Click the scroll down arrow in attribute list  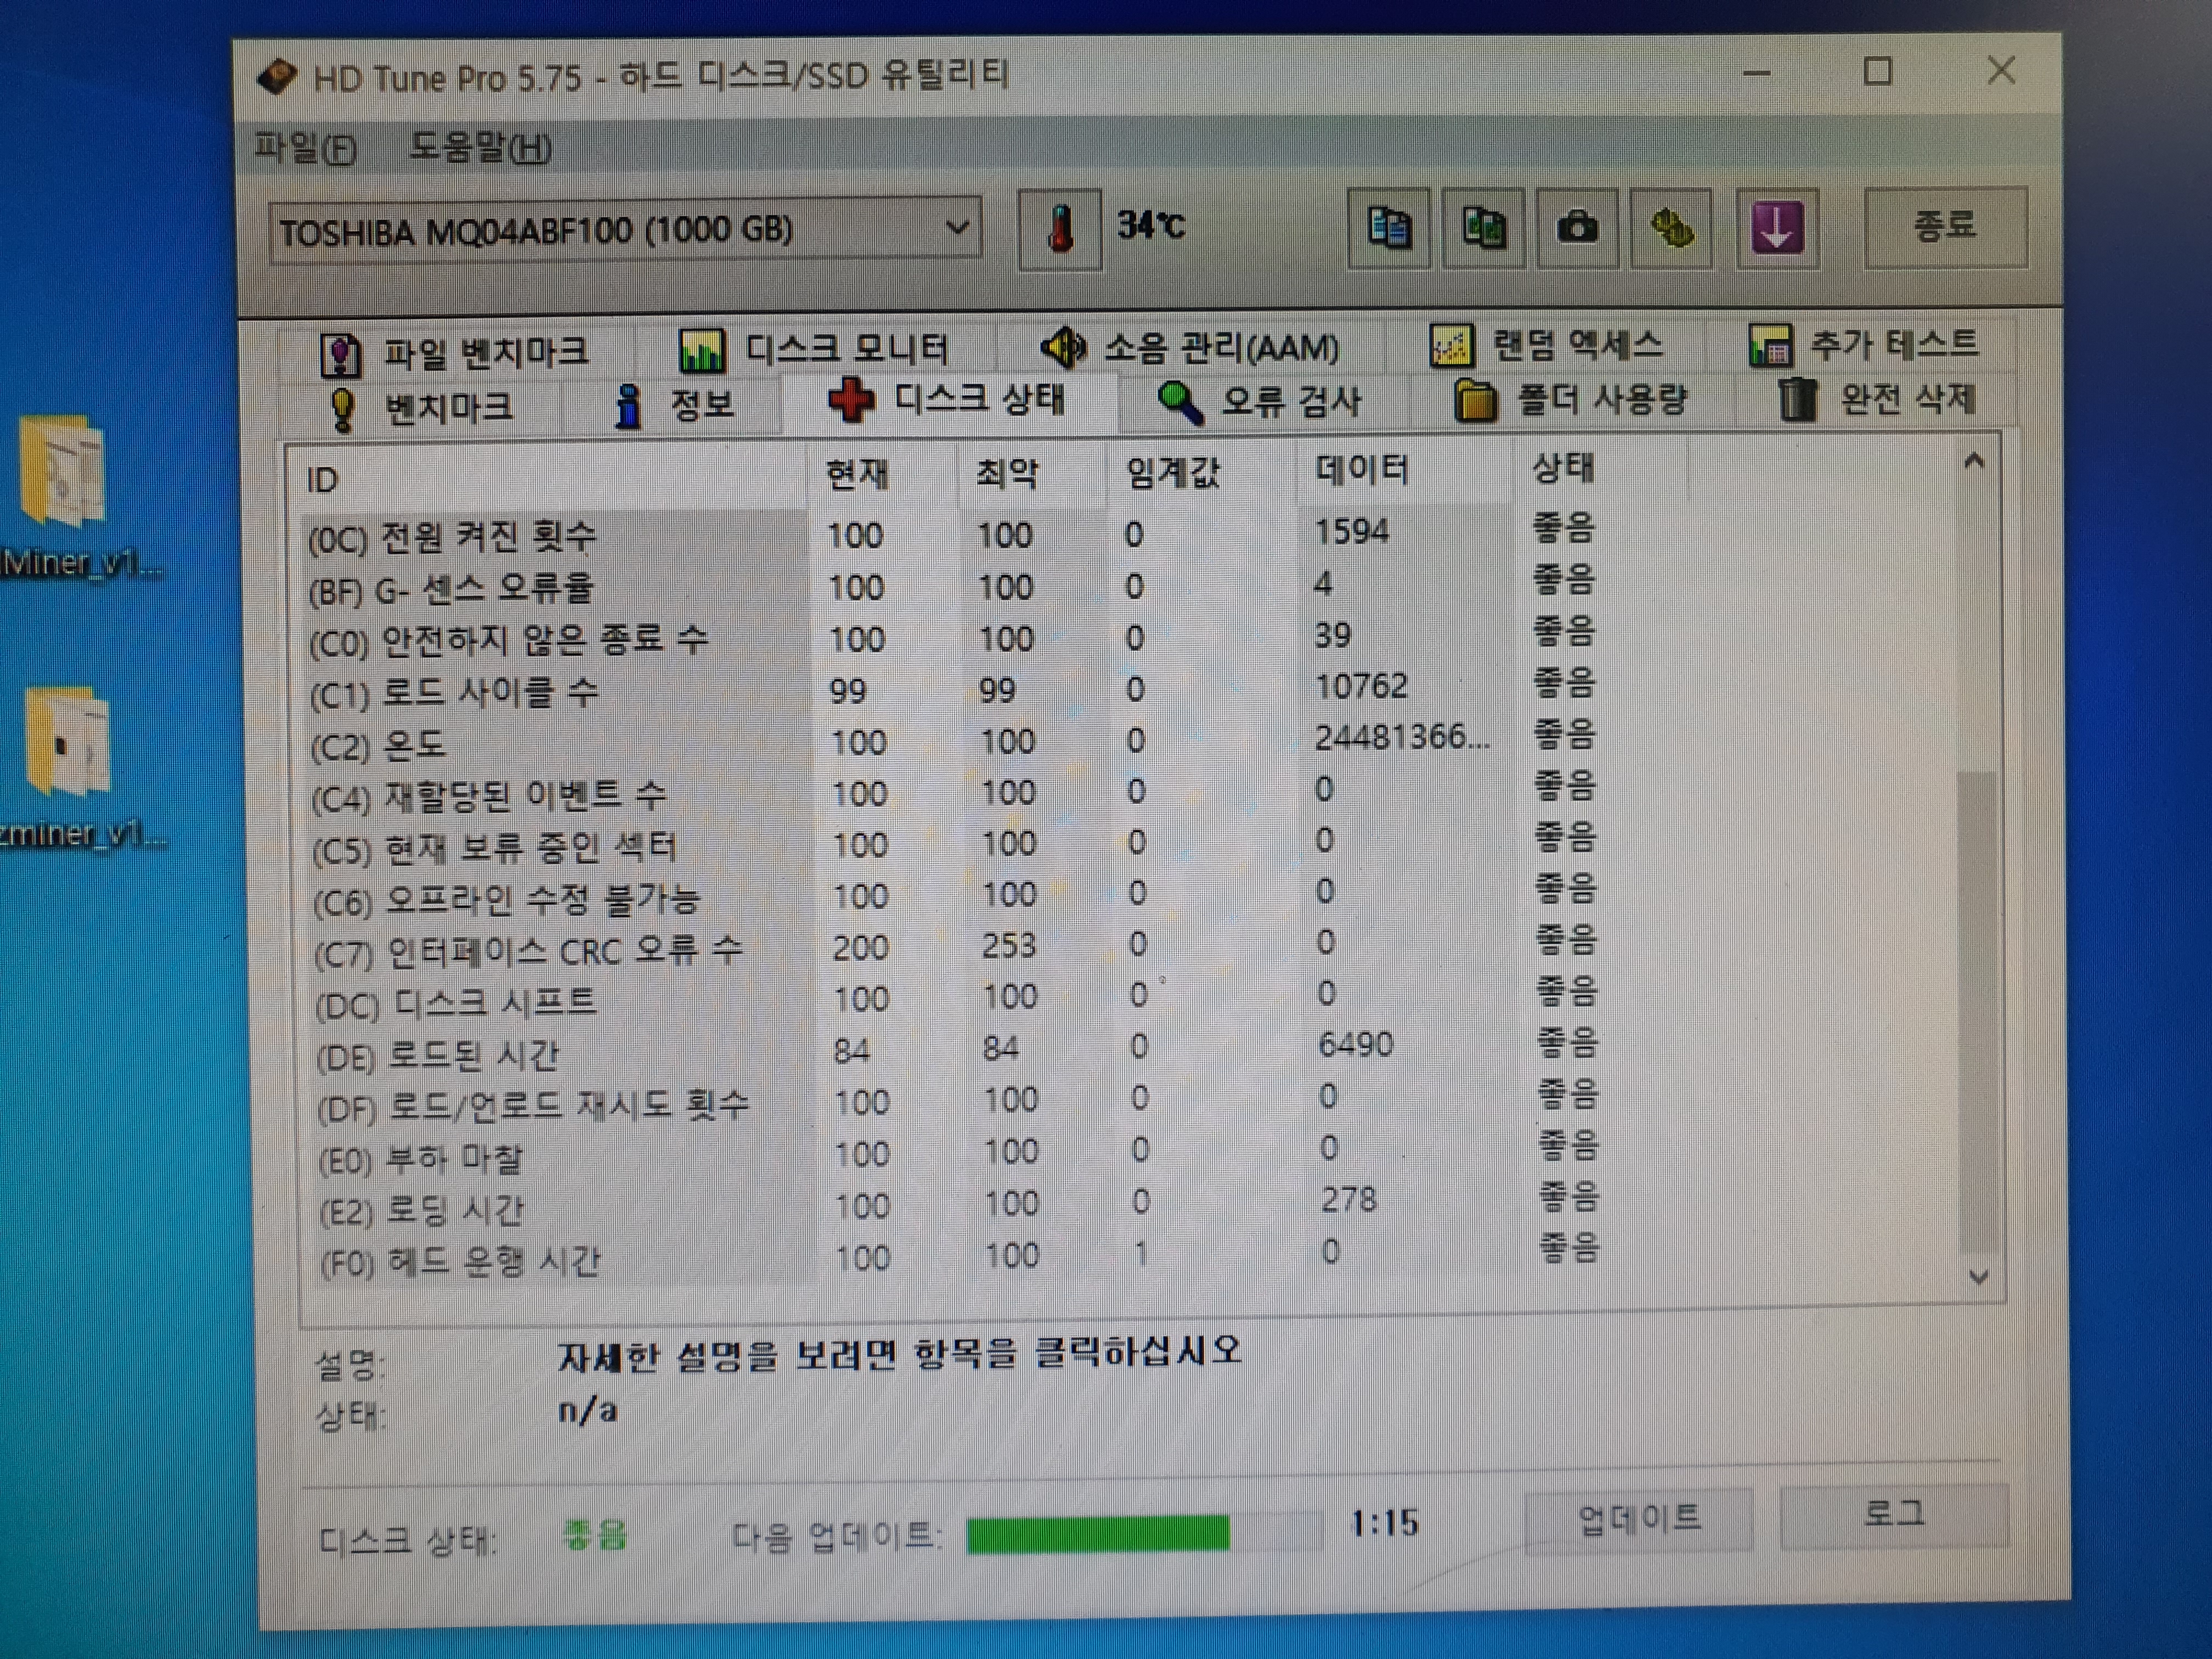point(1978,1276)
